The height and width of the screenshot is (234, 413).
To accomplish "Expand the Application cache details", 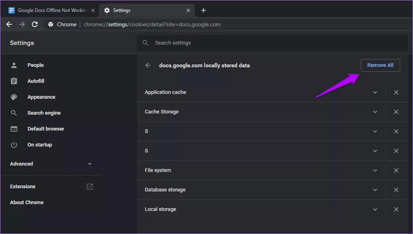I will pos(375,92).
